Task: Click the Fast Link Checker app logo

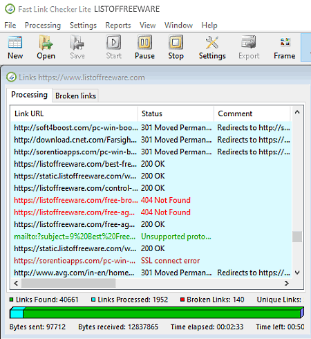Action: click(x=10, y=9)
